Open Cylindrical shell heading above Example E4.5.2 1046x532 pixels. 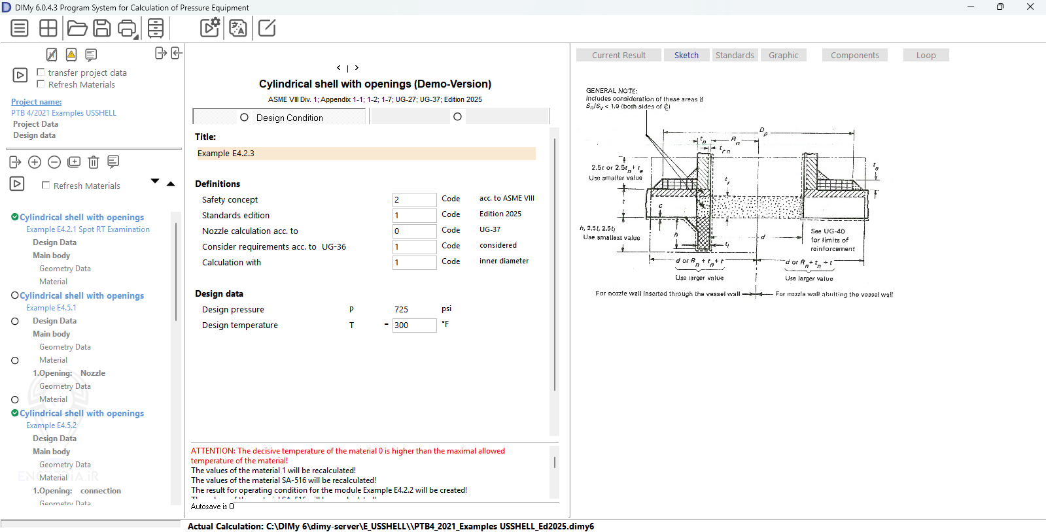(82, 413)
